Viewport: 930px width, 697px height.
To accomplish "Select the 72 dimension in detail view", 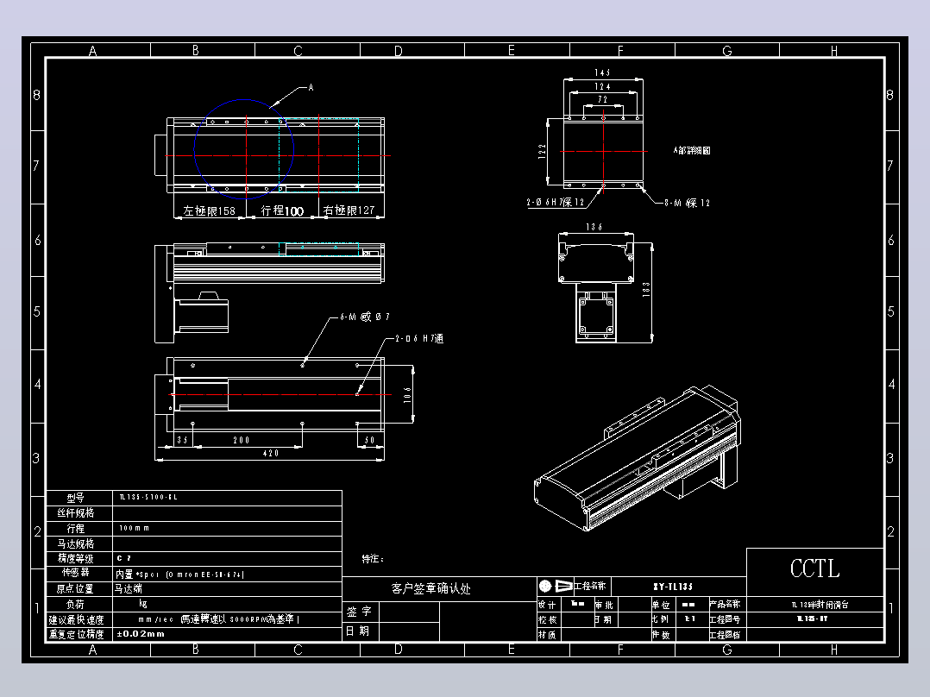I will click(x=602, y=99).
